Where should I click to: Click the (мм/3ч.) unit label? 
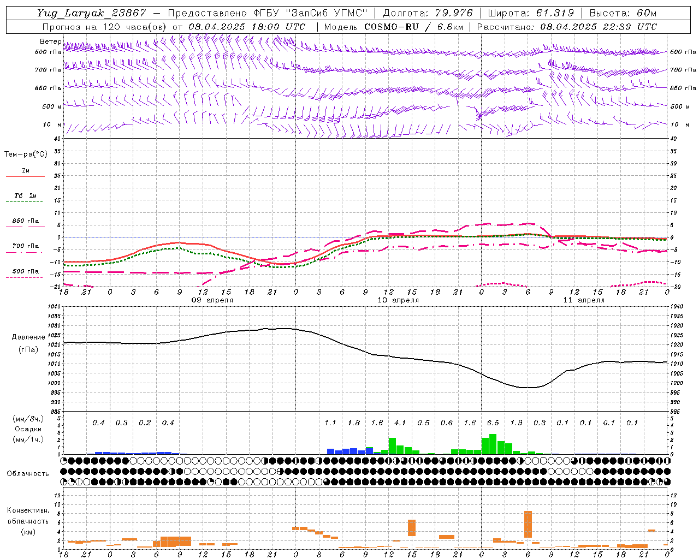[x=28, y=419]
